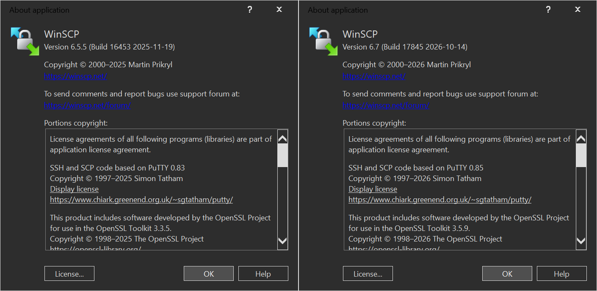
Task: Visit the winscp.net/forum/ link in the 6.5.5 dialog
Action: [x=88, y=105]
